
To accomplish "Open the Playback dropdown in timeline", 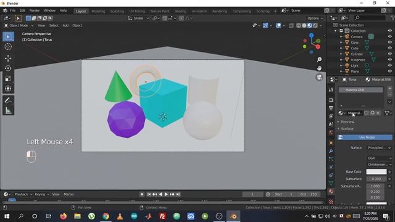I will (23, 194).
